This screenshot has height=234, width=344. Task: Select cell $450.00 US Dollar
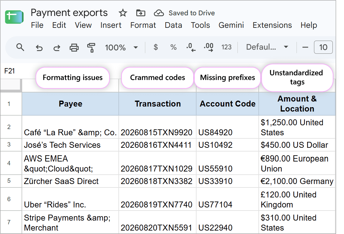[x=297, y=145]
